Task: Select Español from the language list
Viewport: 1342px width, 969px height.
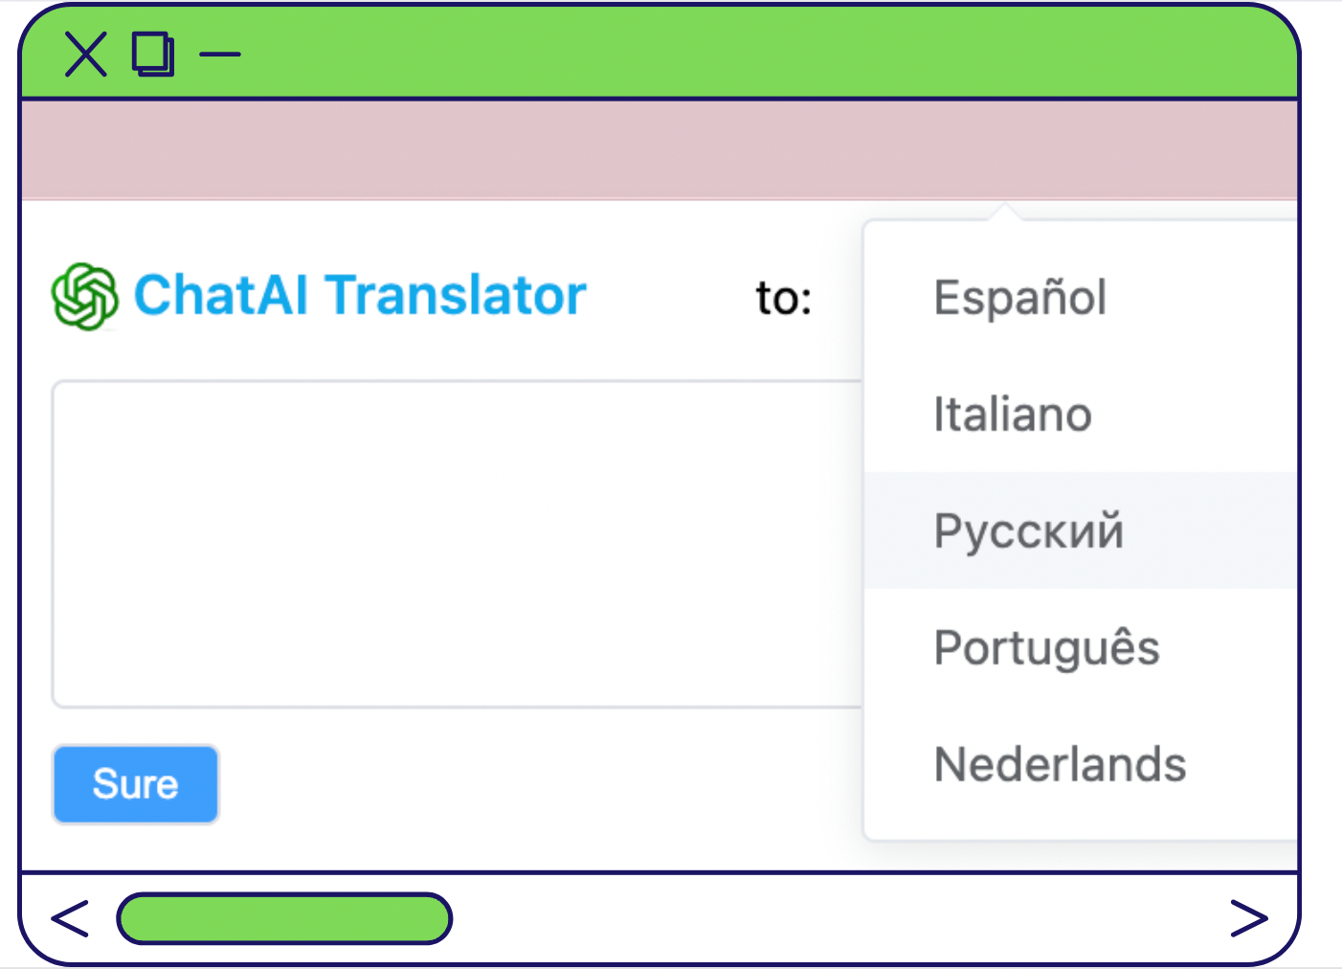Action: (1020, 298)
